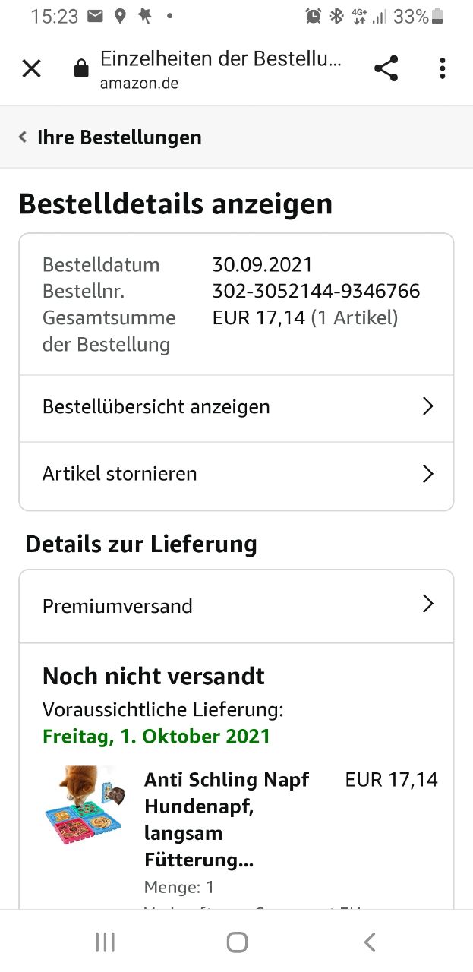Expand Artikel stornieren chevron
The image size is (473, 972).
pyautogui.click(x=427, y=474)
